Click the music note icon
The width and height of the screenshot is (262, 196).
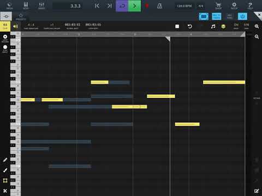(x=213, y=27)
